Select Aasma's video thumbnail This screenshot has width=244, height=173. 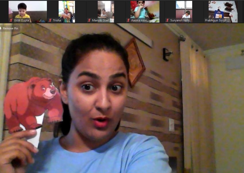point(145,12)
